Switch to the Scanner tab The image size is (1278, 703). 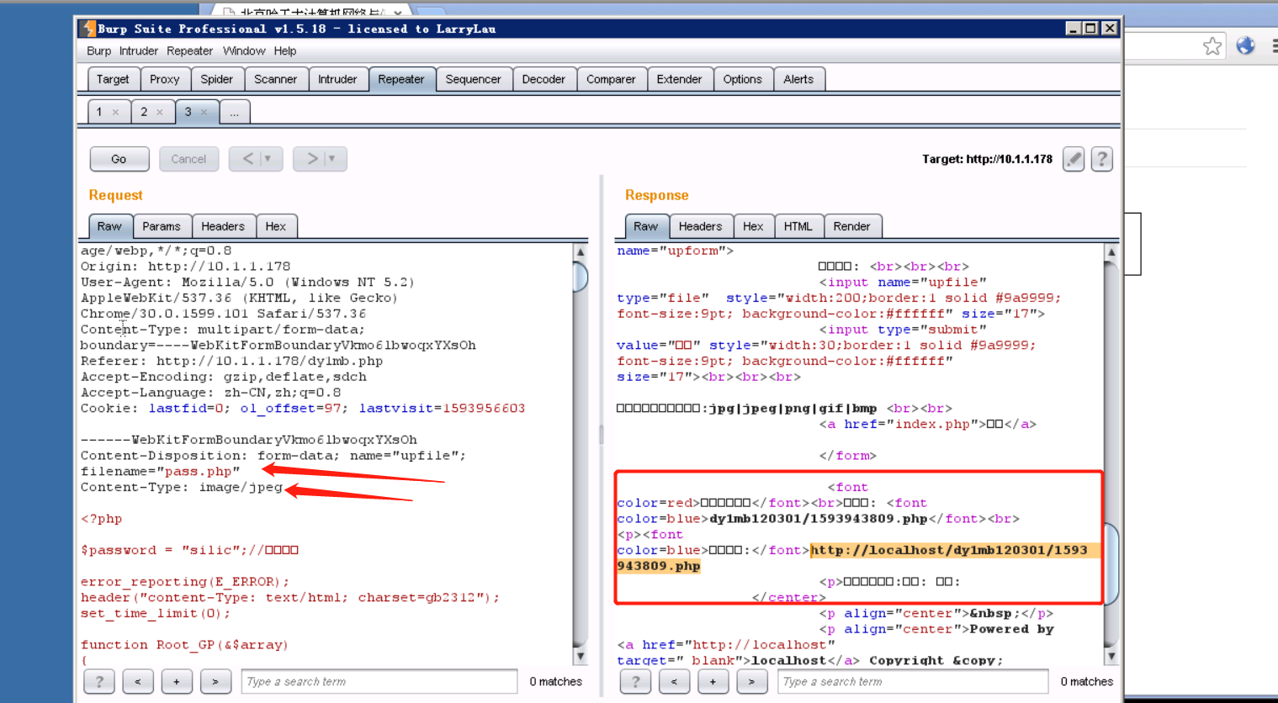tap(276, 79)
